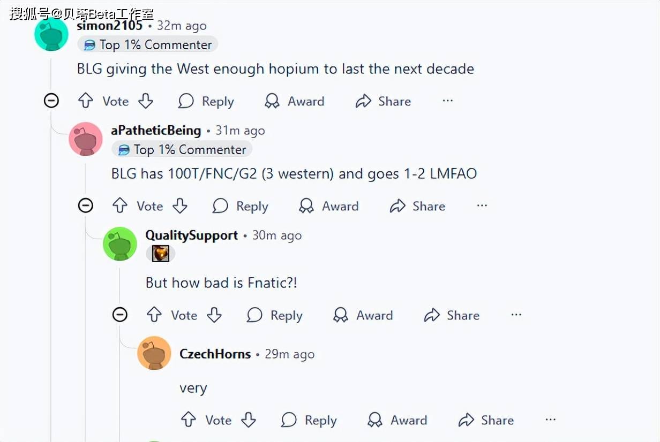Collapse QualitySupport's reply thread
660x442 pixels.
pyautogui.click(x=120, y=315)
